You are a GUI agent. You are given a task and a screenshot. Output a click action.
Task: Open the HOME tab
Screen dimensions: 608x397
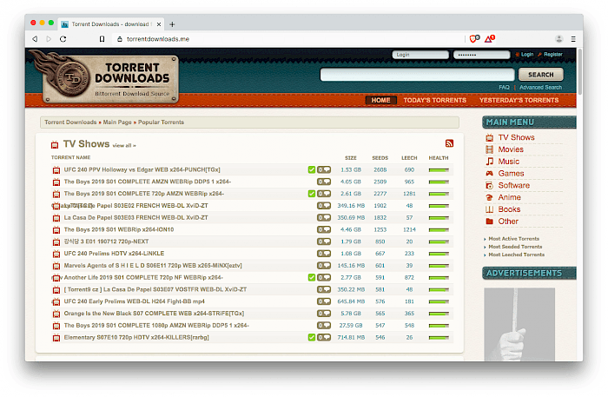click(380, 100)
